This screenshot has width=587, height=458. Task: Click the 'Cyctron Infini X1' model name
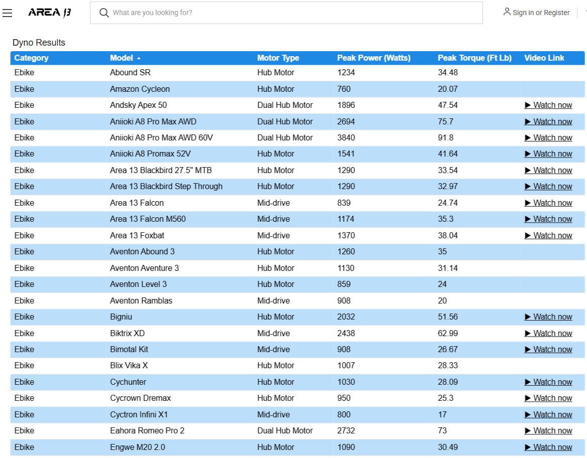click(x=139, y=415)
